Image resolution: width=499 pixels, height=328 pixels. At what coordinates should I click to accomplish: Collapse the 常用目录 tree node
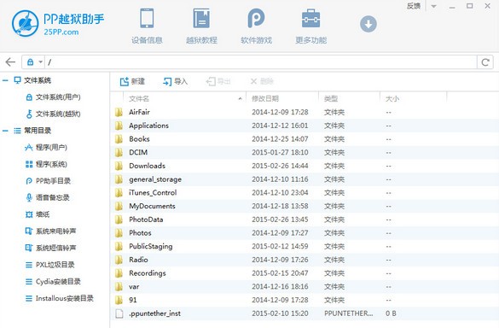[x=5, y=131]
